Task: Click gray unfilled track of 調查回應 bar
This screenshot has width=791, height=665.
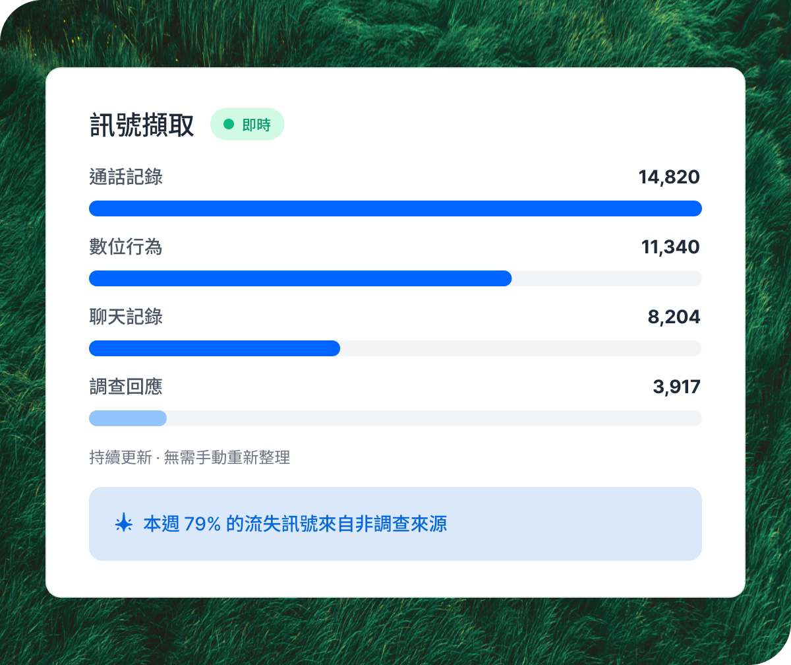Action: [x=434, y=418]
